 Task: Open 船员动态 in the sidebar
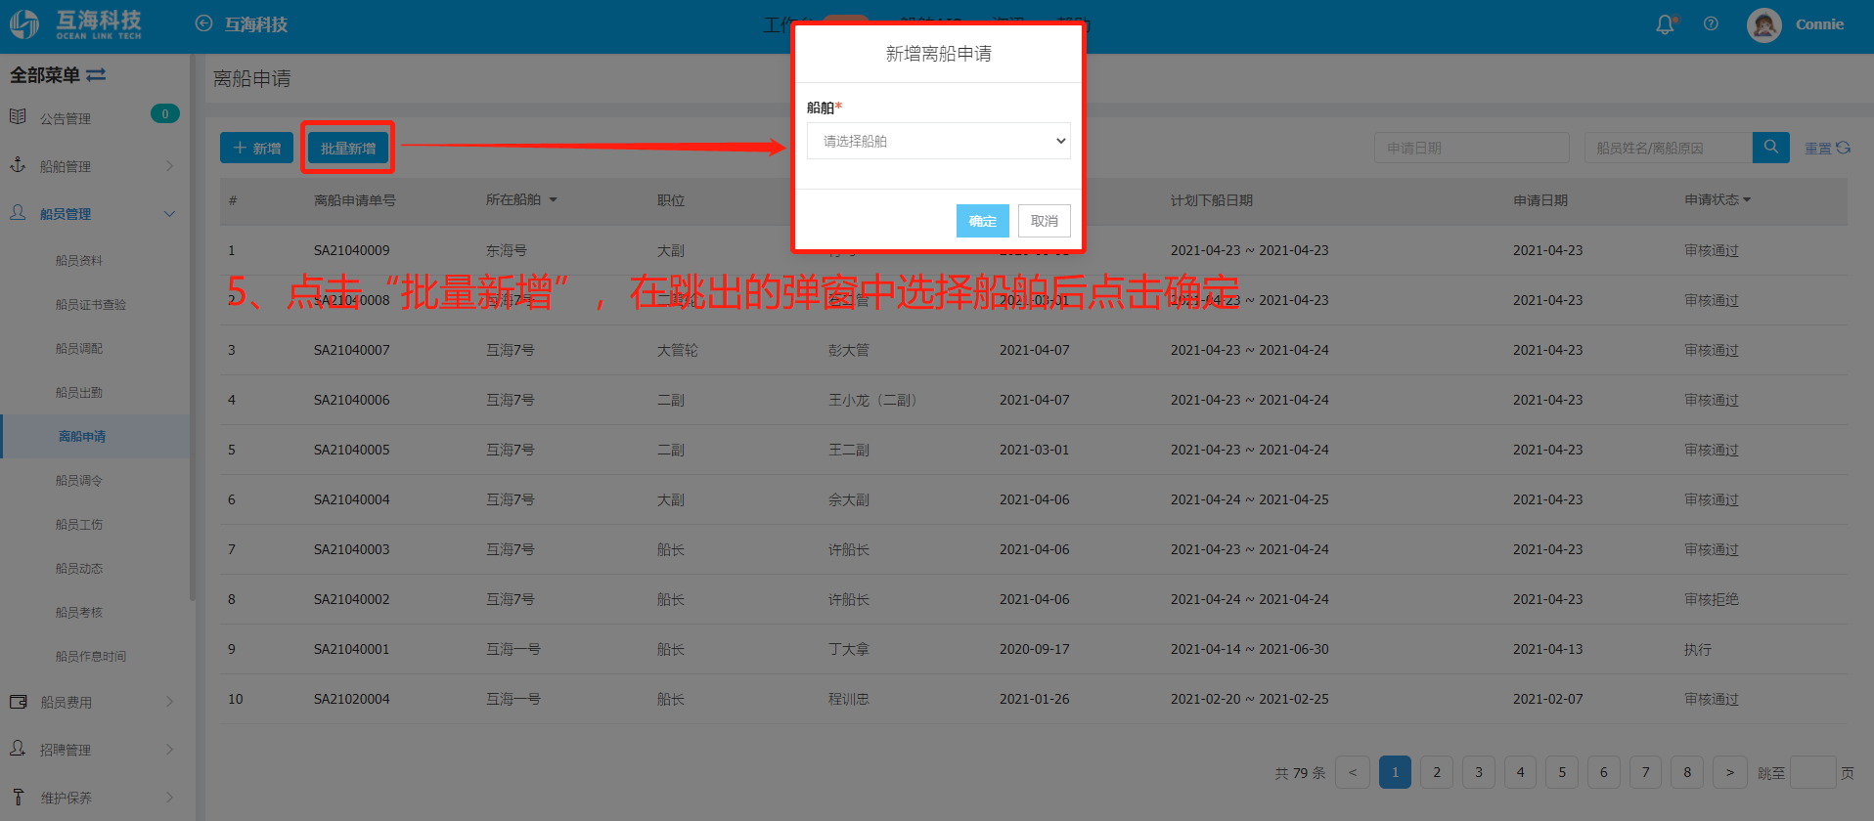pos(79,569)
